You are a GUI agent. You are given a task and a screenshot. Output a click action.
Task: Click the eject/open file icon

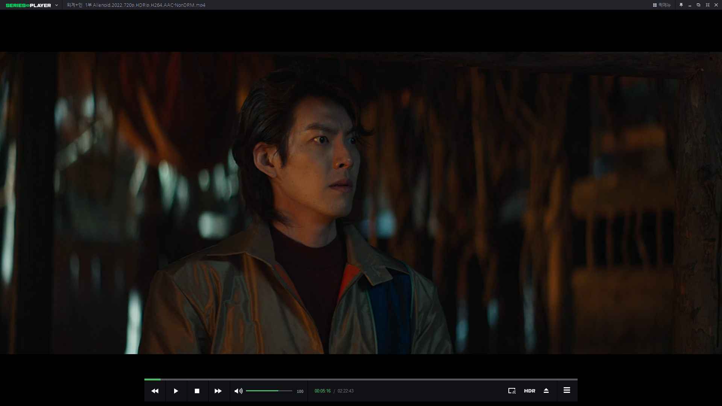click(x=546, y=391)
